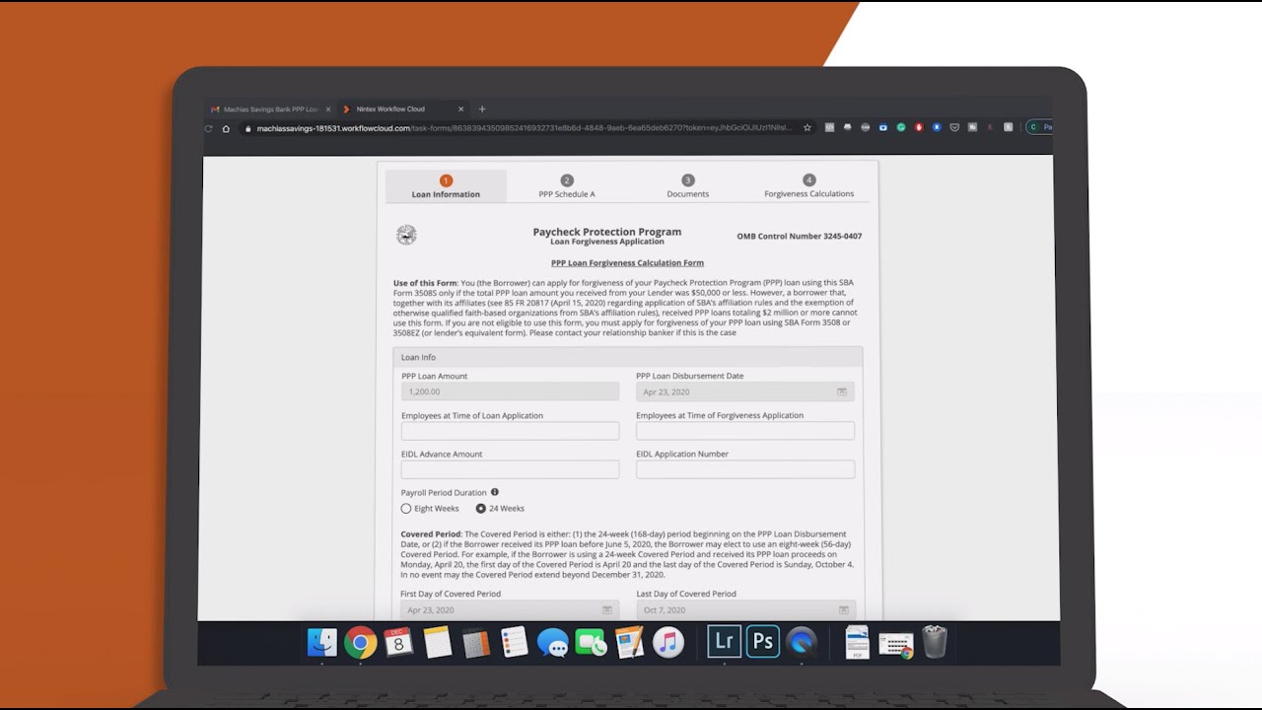Viewport: 1262px width, 710px height.
Task: Close the Machias Savings Bank PPP tab
Action: pyautogui.click(x=327, y=109)
